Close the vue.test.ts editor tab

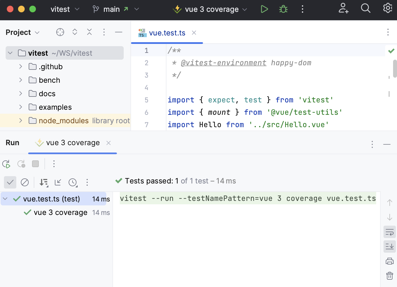tap(194, 33)
